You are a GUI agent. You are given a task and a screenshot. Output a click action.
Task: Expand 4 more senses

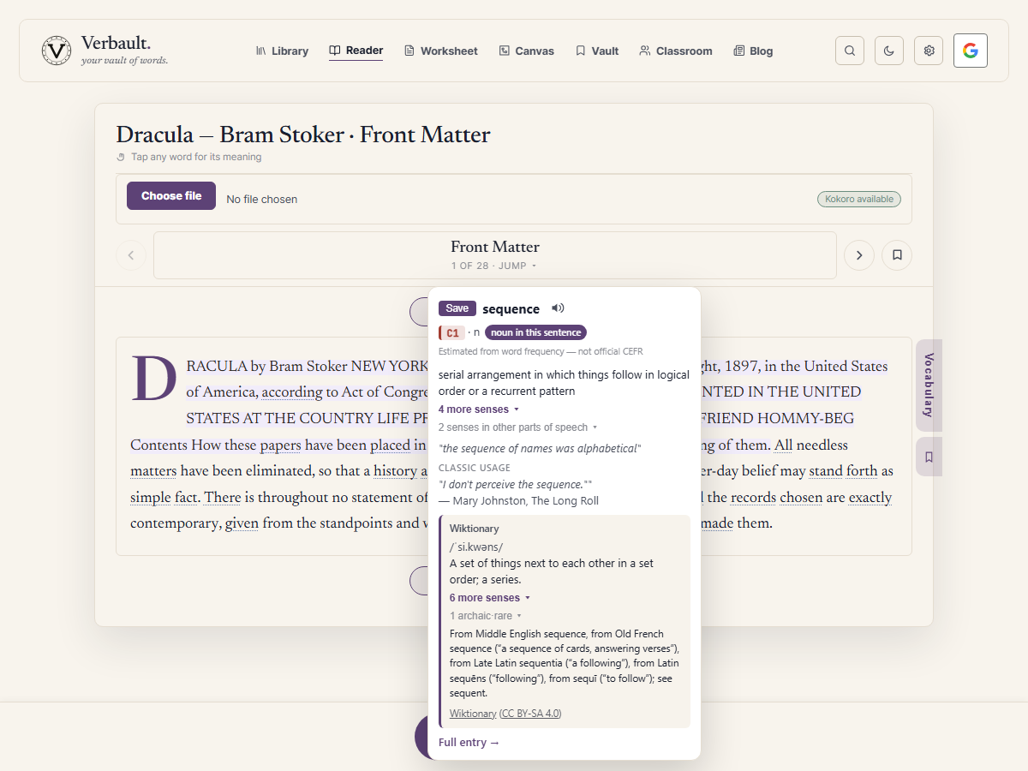(479, 409)
